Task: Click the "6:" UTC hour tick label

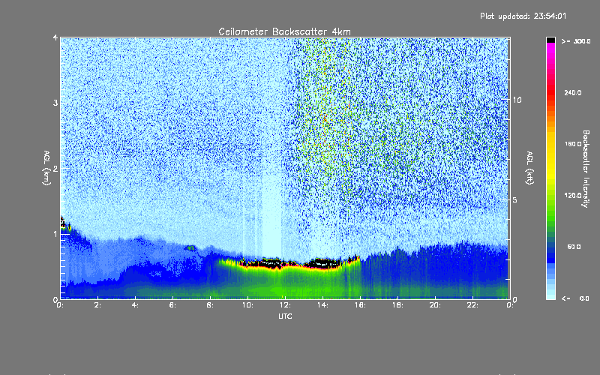Action: [x=173, y=305]
